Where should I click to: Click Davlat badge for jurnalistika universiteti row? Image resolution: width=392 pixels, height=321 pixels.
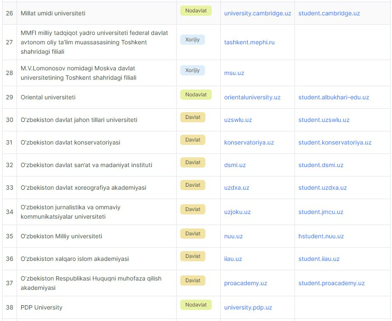[193, 209]
